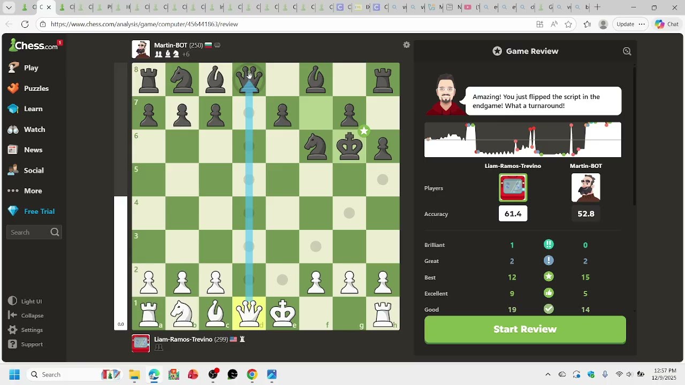The height and width of the screenshot is (385, 685).
Task: Click Martin-BOT avatar above the board
Action: [x=141, y=49]
